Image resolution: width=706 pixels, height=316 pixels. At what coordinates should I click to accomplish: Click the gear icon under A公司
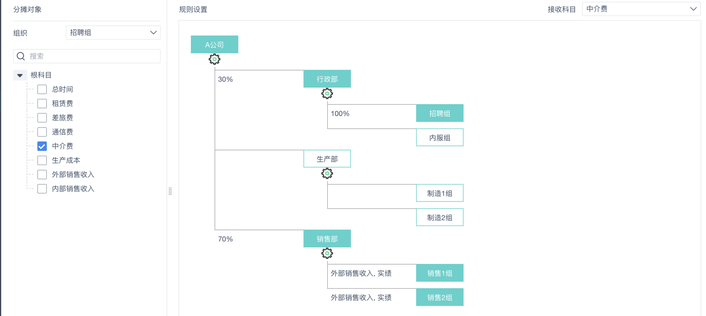click(214, 59)
